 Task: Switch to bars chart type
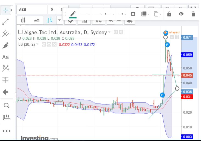tap(50, 20)
